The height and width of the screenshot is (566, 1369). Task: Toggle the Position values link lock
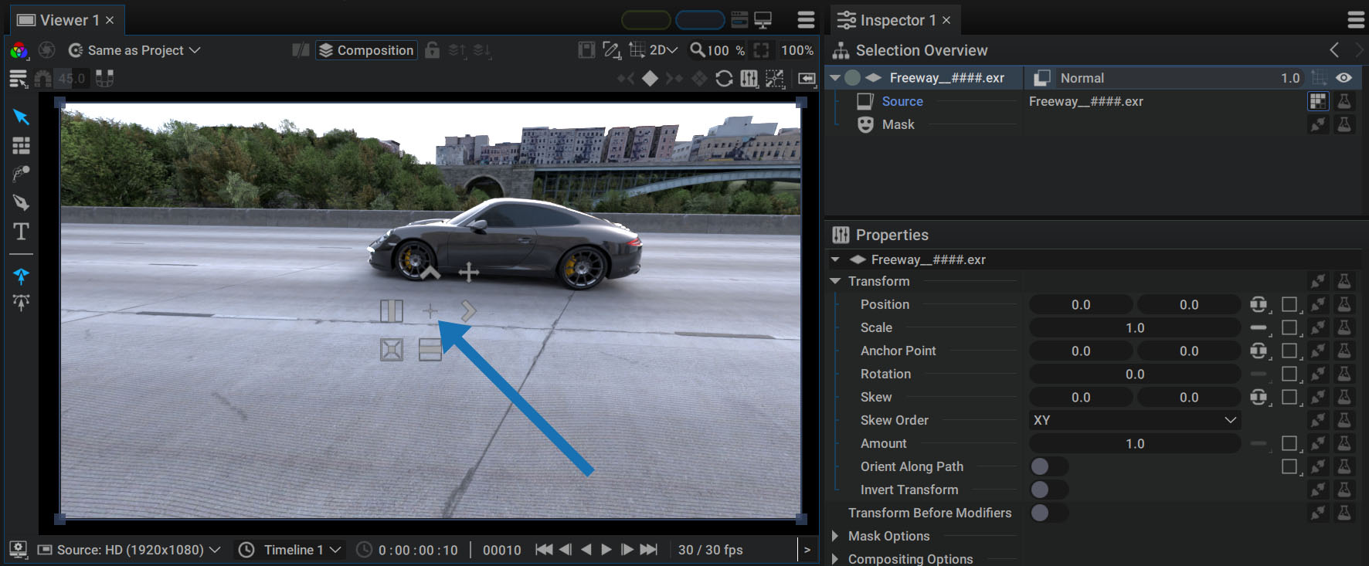coord(1259,304)
